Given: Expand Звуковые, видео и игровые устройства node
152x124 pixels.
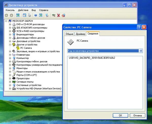Looking at the screenshot, I should pos(10,51).
